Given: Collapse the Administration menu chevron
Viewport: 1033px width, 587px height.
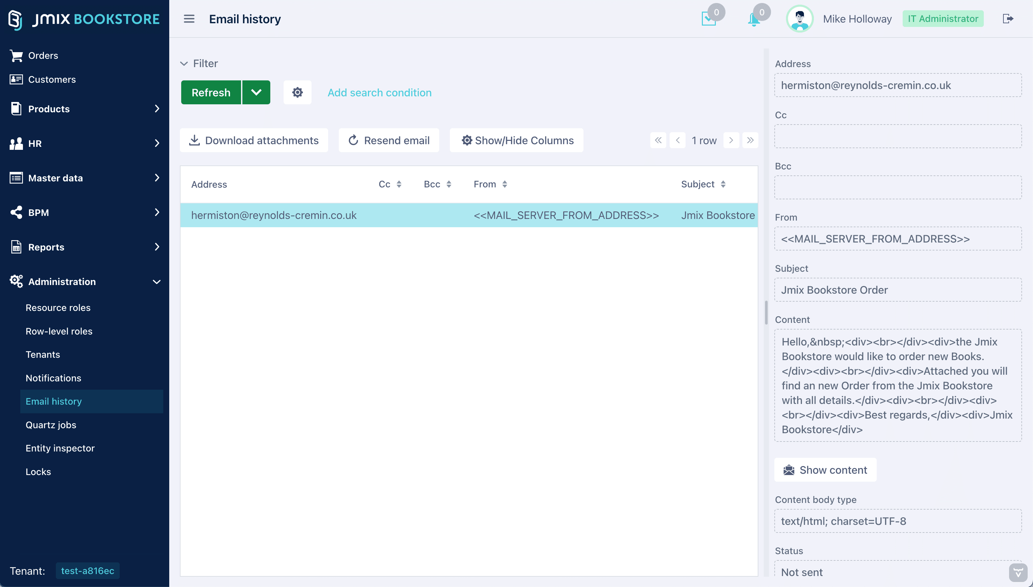Looking at the screenshot, I should pos(157,282).
